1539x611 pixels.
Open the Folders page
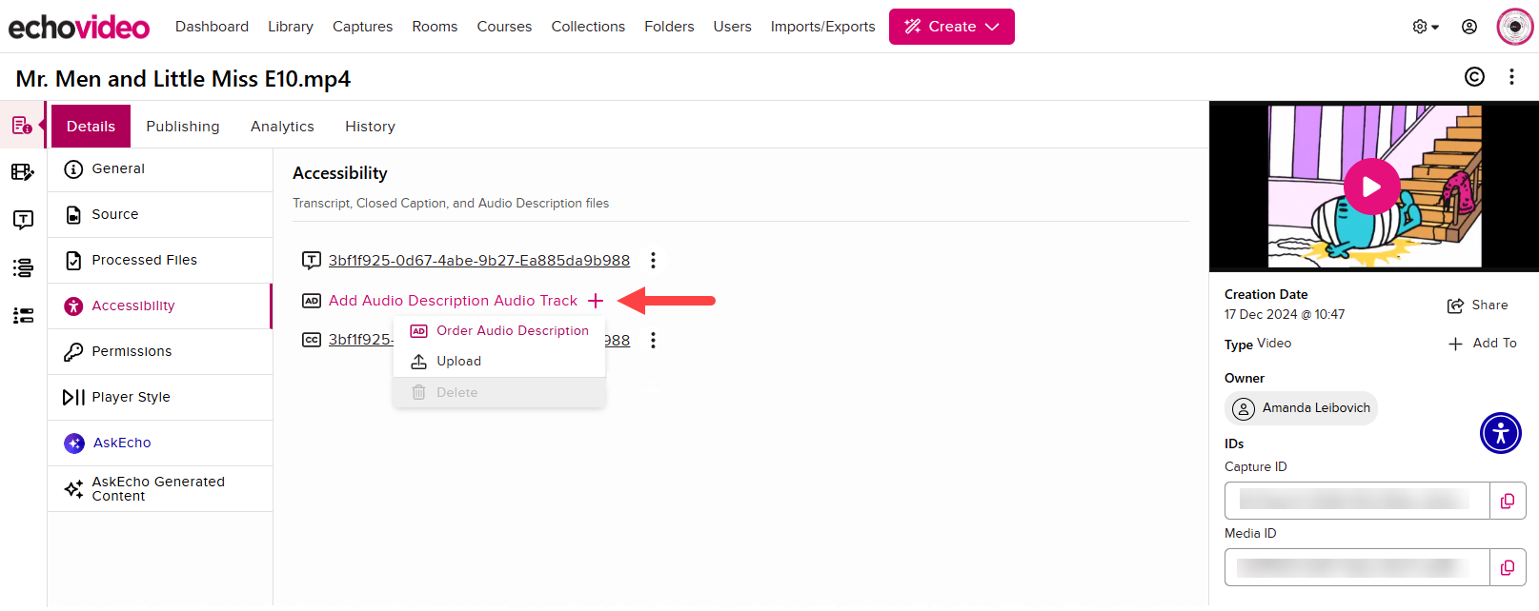coord(669,27)
